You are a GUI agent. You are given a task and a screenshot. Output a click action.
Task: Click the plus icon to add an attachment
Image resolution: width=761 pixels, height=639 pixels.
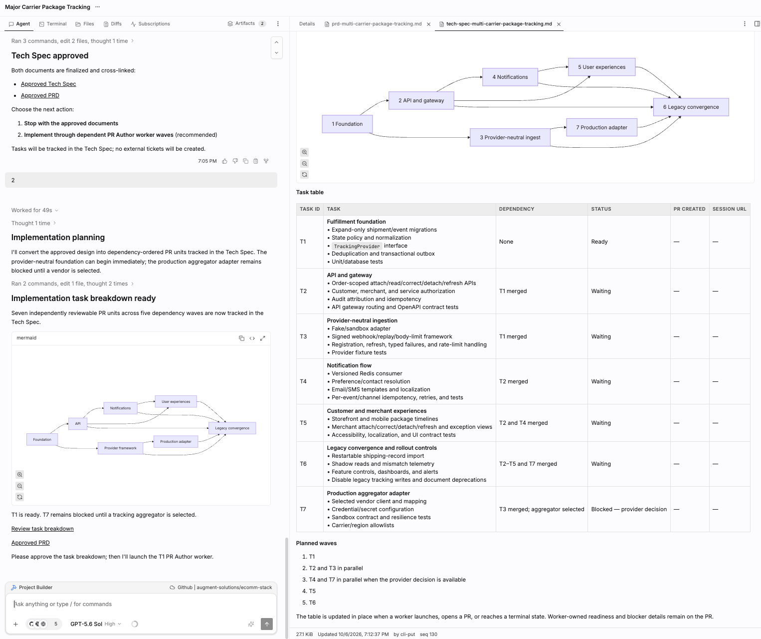click(x=15, y=624)
